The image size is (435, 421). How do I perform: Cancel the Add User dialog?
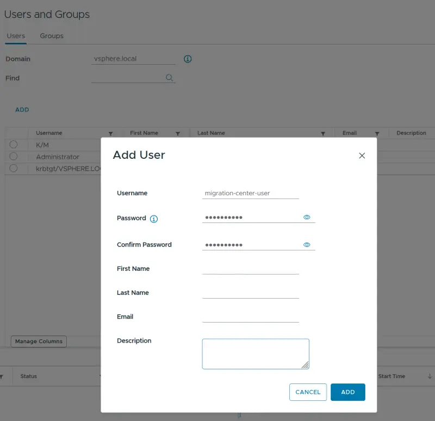[x=308, y=392]
